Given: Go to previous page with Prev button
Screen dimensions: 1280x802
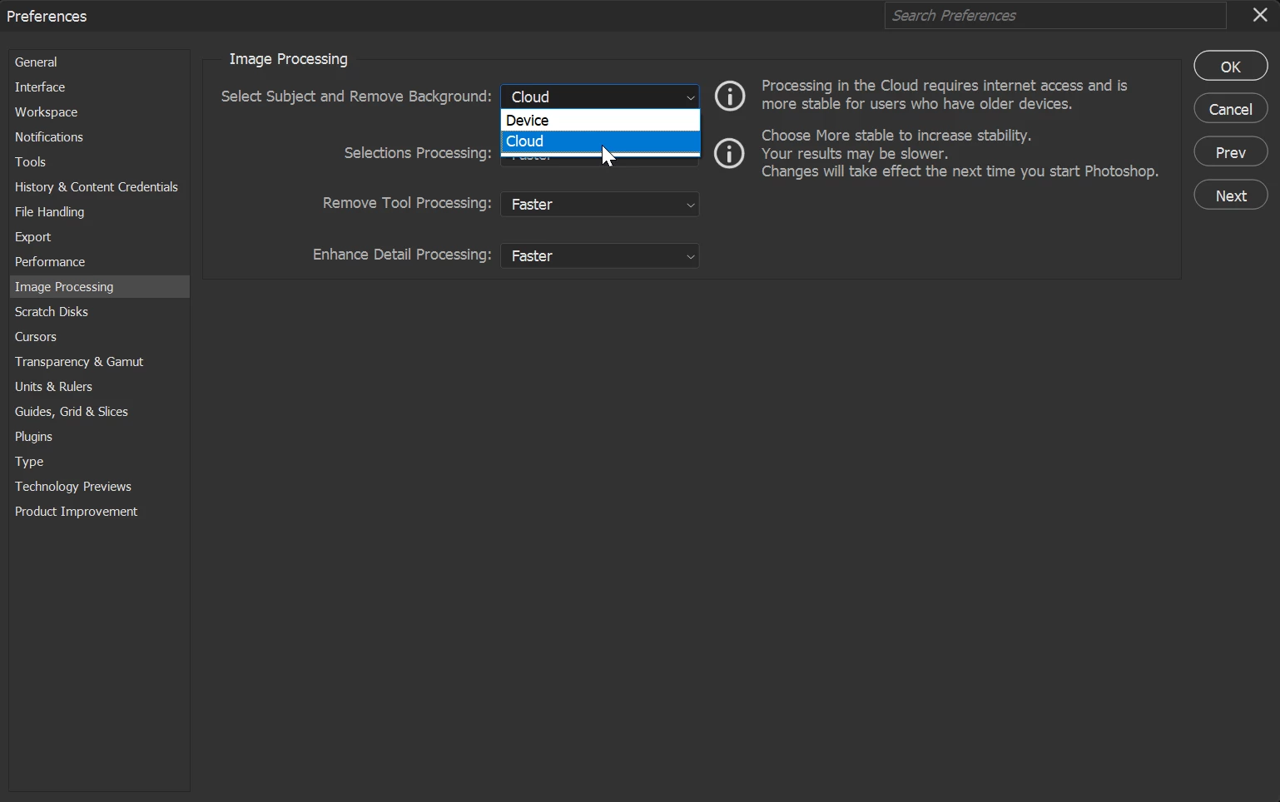Looking at the screenshot, I should click(x=1231, y=152).
